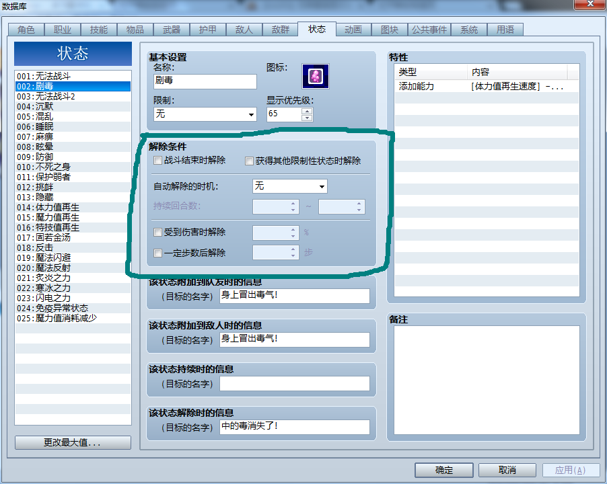Image resolution: width=607 pixels, height=484 pixels.
Task: Switch to the 武器 tab
Action: tap(172, 30)
